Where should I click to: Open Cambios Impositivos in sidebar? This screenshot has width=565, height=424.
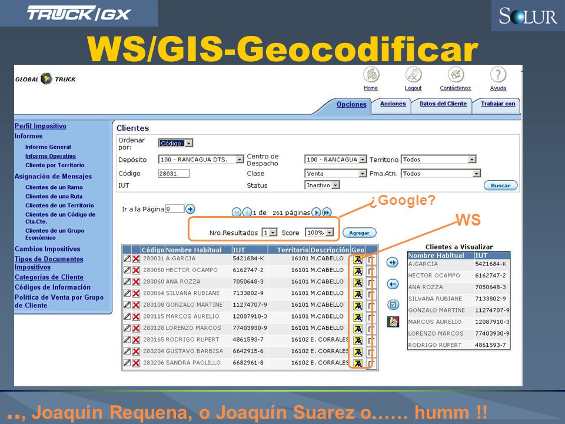point(48,249)
